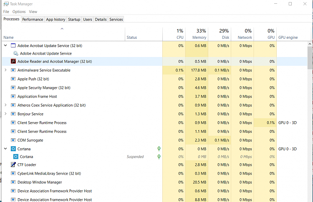The width and height of the screenshot is (313, 202).
Task: Click the Task Manager title bar icon
Action: coord(6,4)
